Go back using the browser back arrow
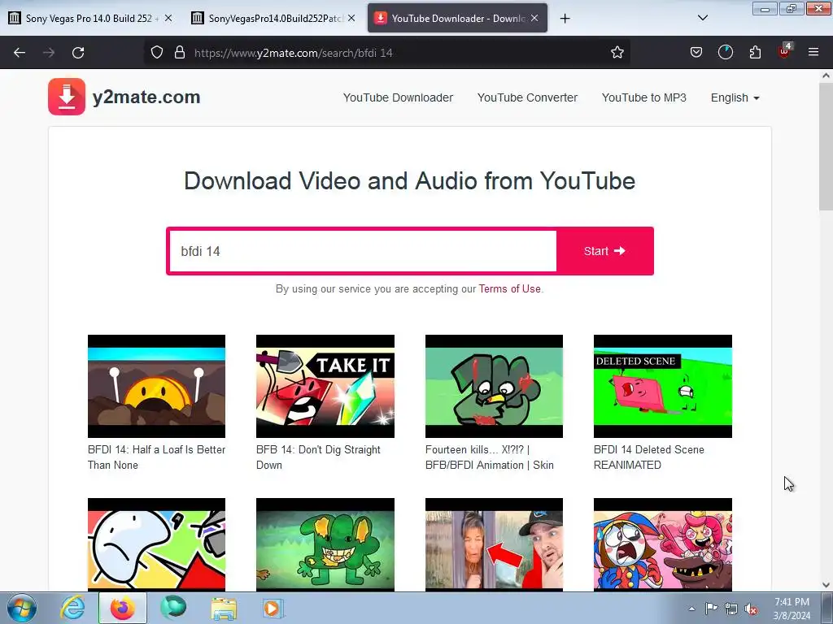 pos(20,53)
